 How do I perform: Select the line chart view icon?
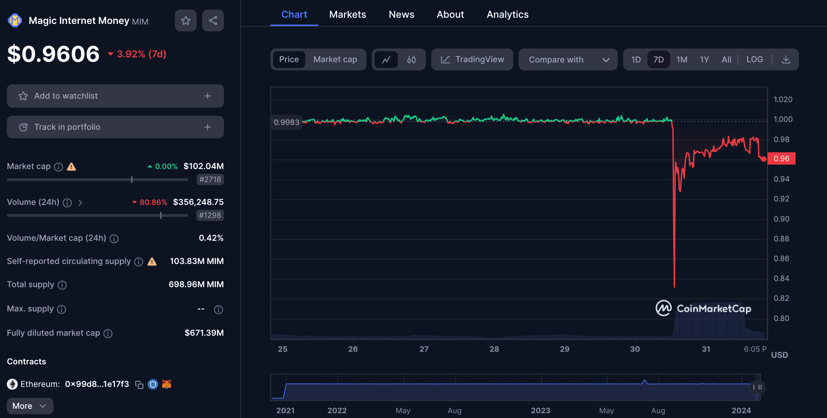coord(386,59)
